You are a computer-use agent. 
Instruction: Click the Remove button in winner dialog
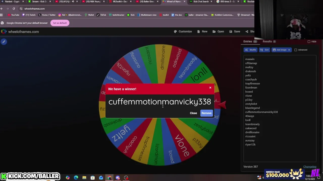(x=206, y=113)
